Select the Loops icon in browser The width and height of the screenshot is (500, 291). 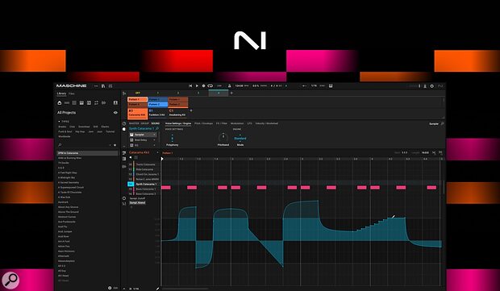click(96, 102)
